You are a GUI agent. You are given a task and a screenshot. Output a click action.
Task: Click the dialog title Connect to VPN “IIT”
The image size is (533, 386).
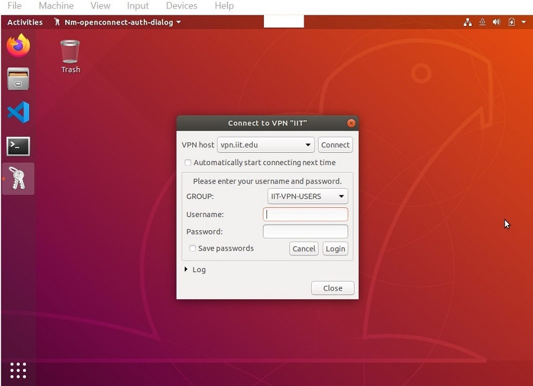click(267, 123)
